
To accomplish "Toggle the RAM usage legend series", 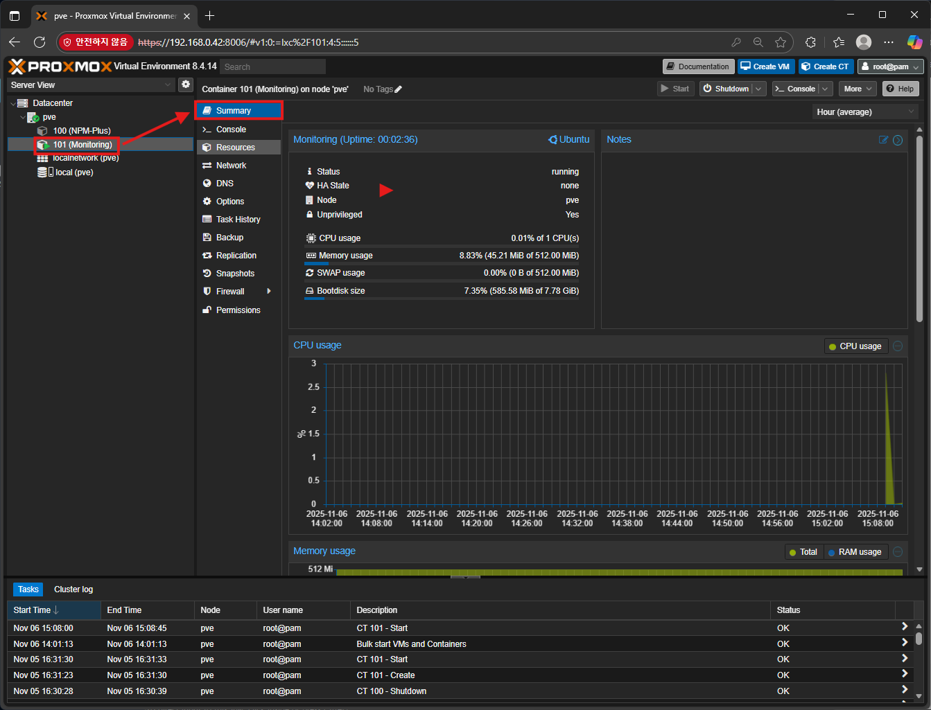I will (855, 552).
